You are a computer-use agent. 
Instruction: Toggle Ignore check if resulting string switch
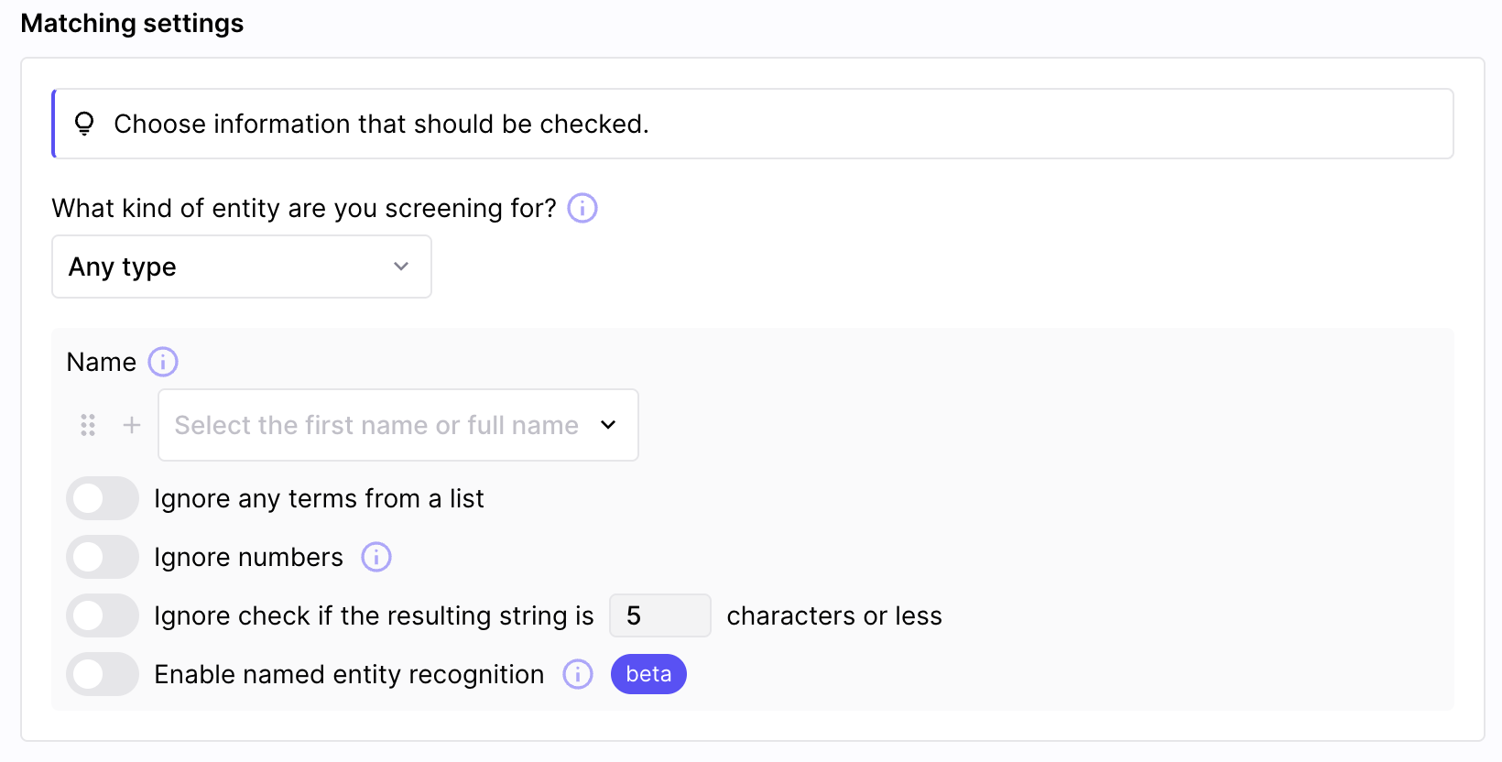pos(103,615)
